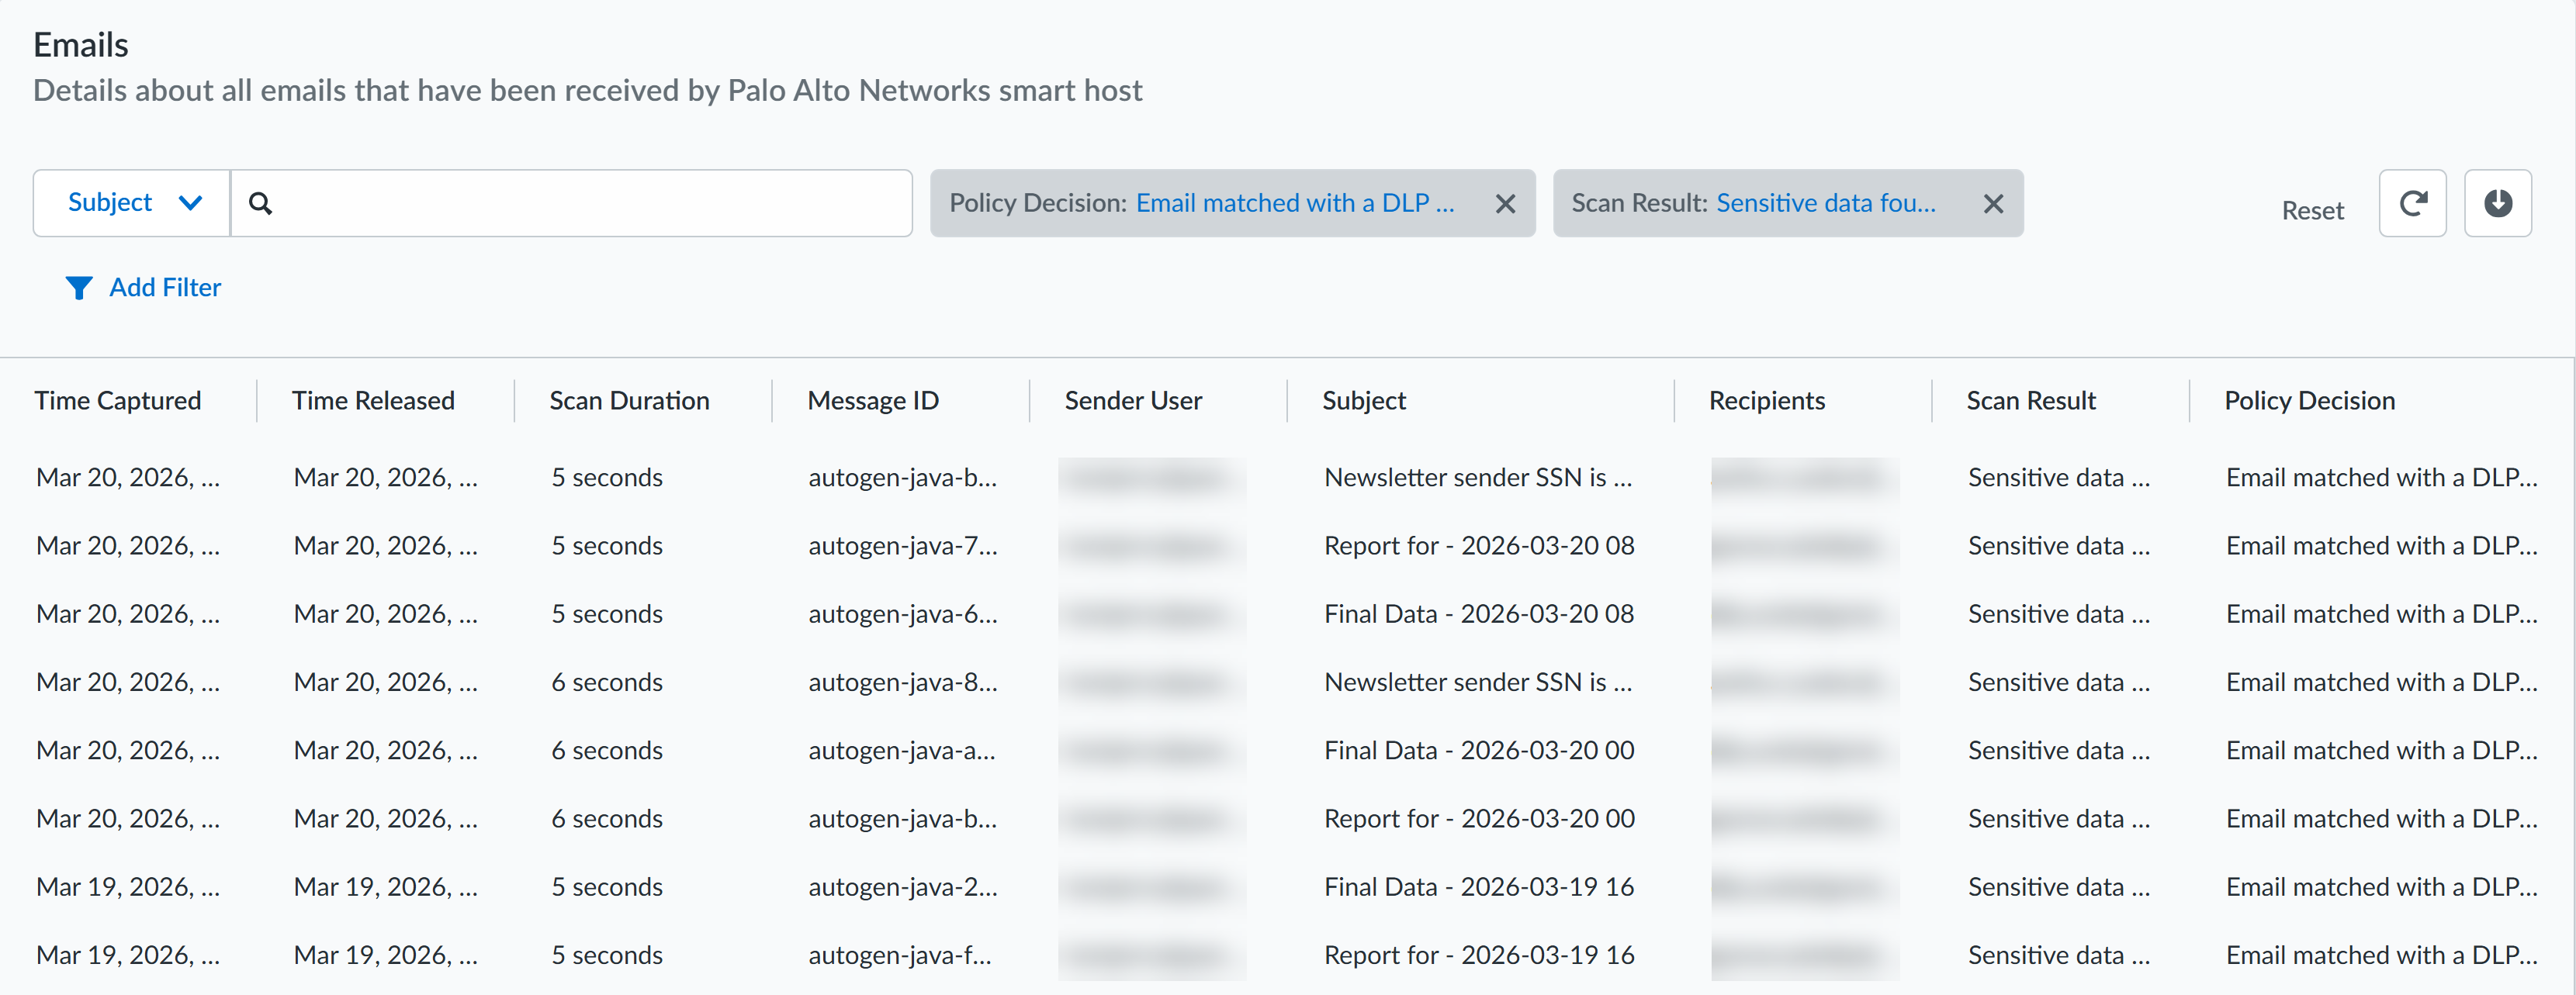Open the Add Filter link
The height and width of the screenshot is (995, 2576).
coord(165,288)
